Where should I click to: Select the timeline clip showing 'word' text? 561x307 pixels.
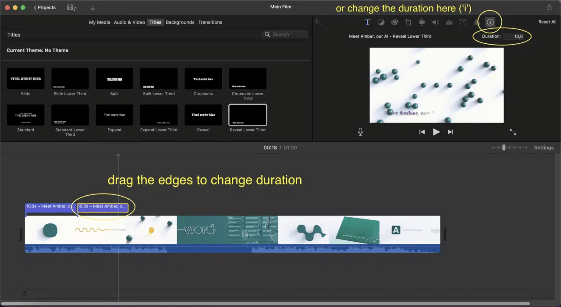pos(202,230)
